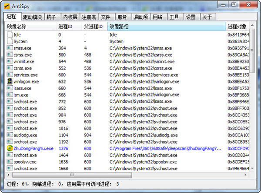This screenshot has height=193, width=261.
Task: Click the icon of svchost.exe with PID 852
Action: pos(10,108)
